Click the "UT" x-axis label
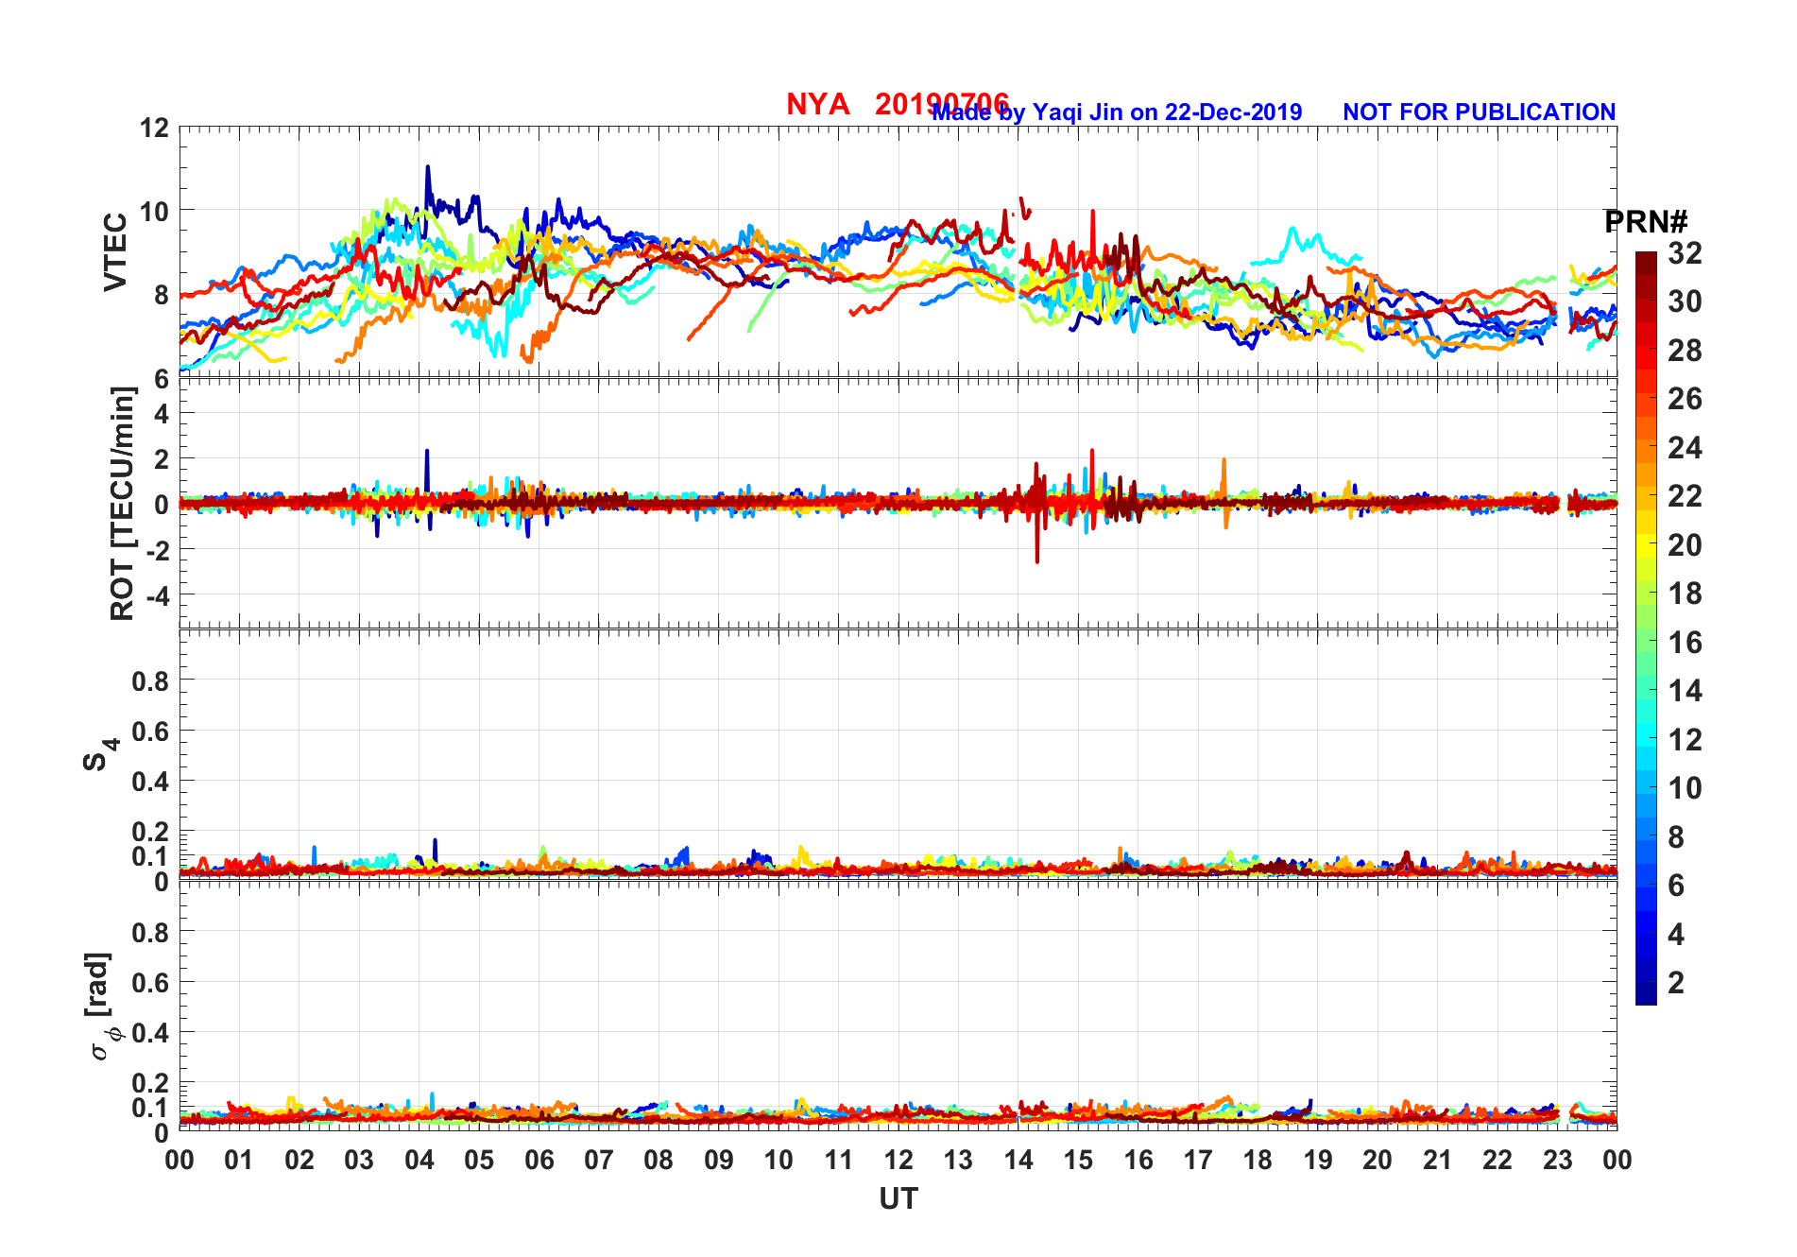The height and width of the screenshot is (1257, 1797). click(x=898, y=1199)
